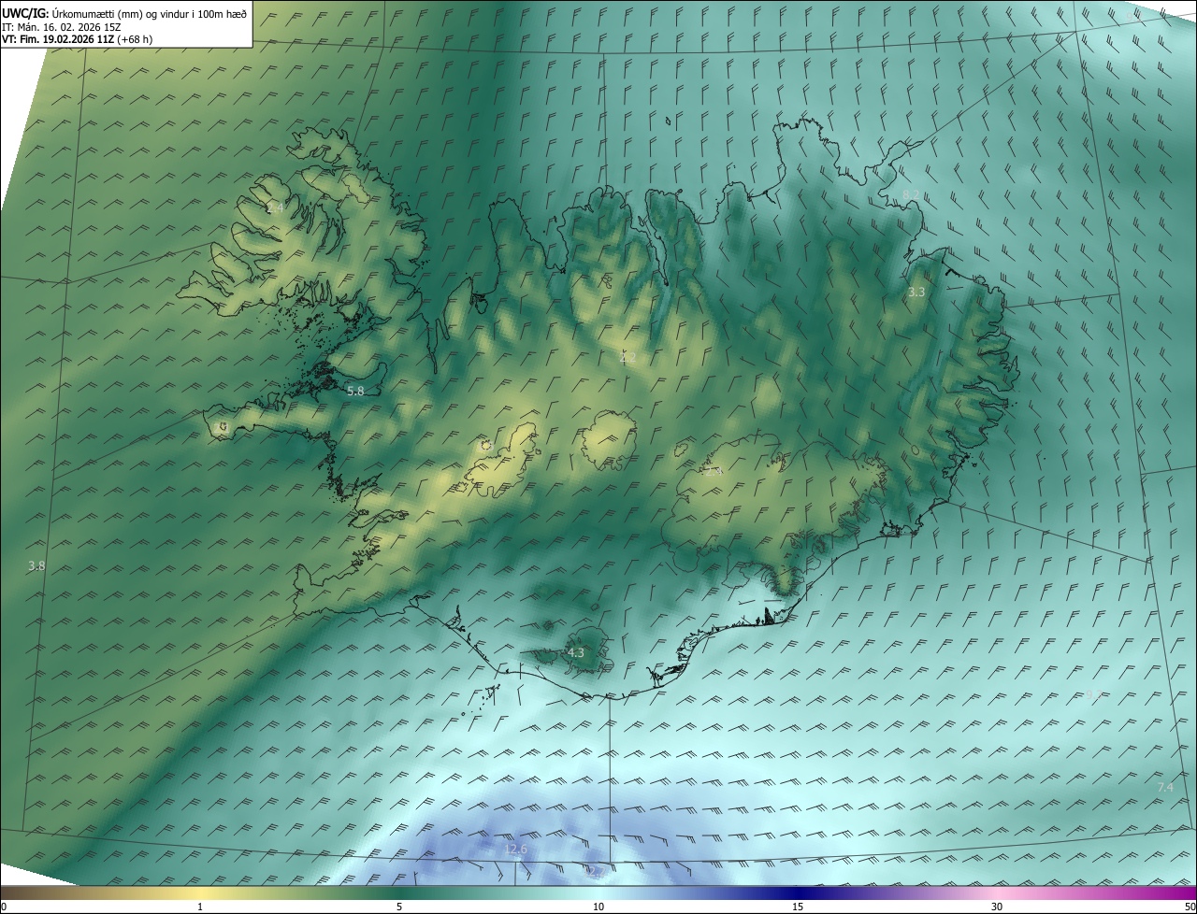
Task: Click the 4.3 value near the south coast
Action: (x=575, y=652)
